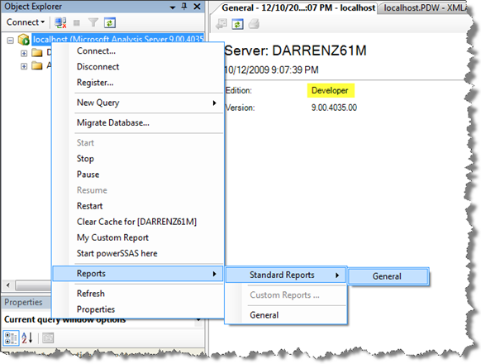The image size is (481, 364).
Task: Open the Reports submenu arrow
Action: (x=215, y=274)
